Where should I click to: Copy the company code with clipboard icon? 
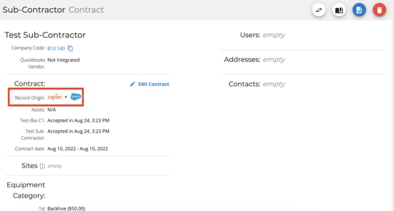point(70,48)
